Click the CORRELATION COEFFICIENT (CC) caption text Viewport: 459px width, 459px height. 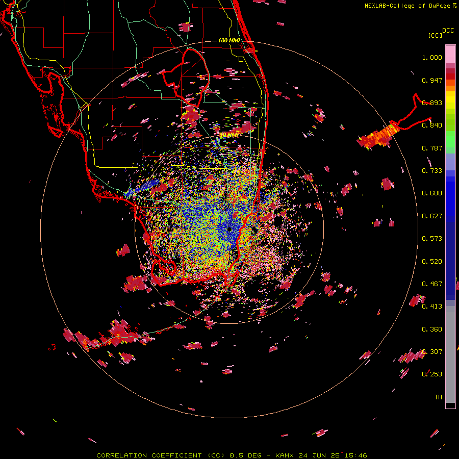161,455
